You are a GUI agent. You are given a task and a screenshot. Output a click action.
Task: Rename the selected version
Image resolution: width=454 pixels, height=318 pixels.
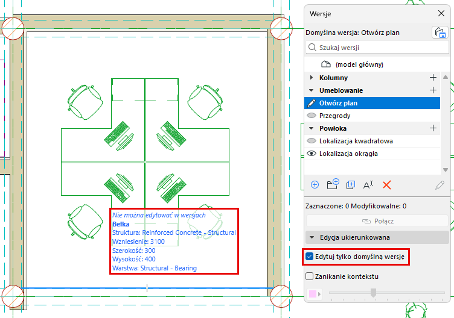[368, 184]
